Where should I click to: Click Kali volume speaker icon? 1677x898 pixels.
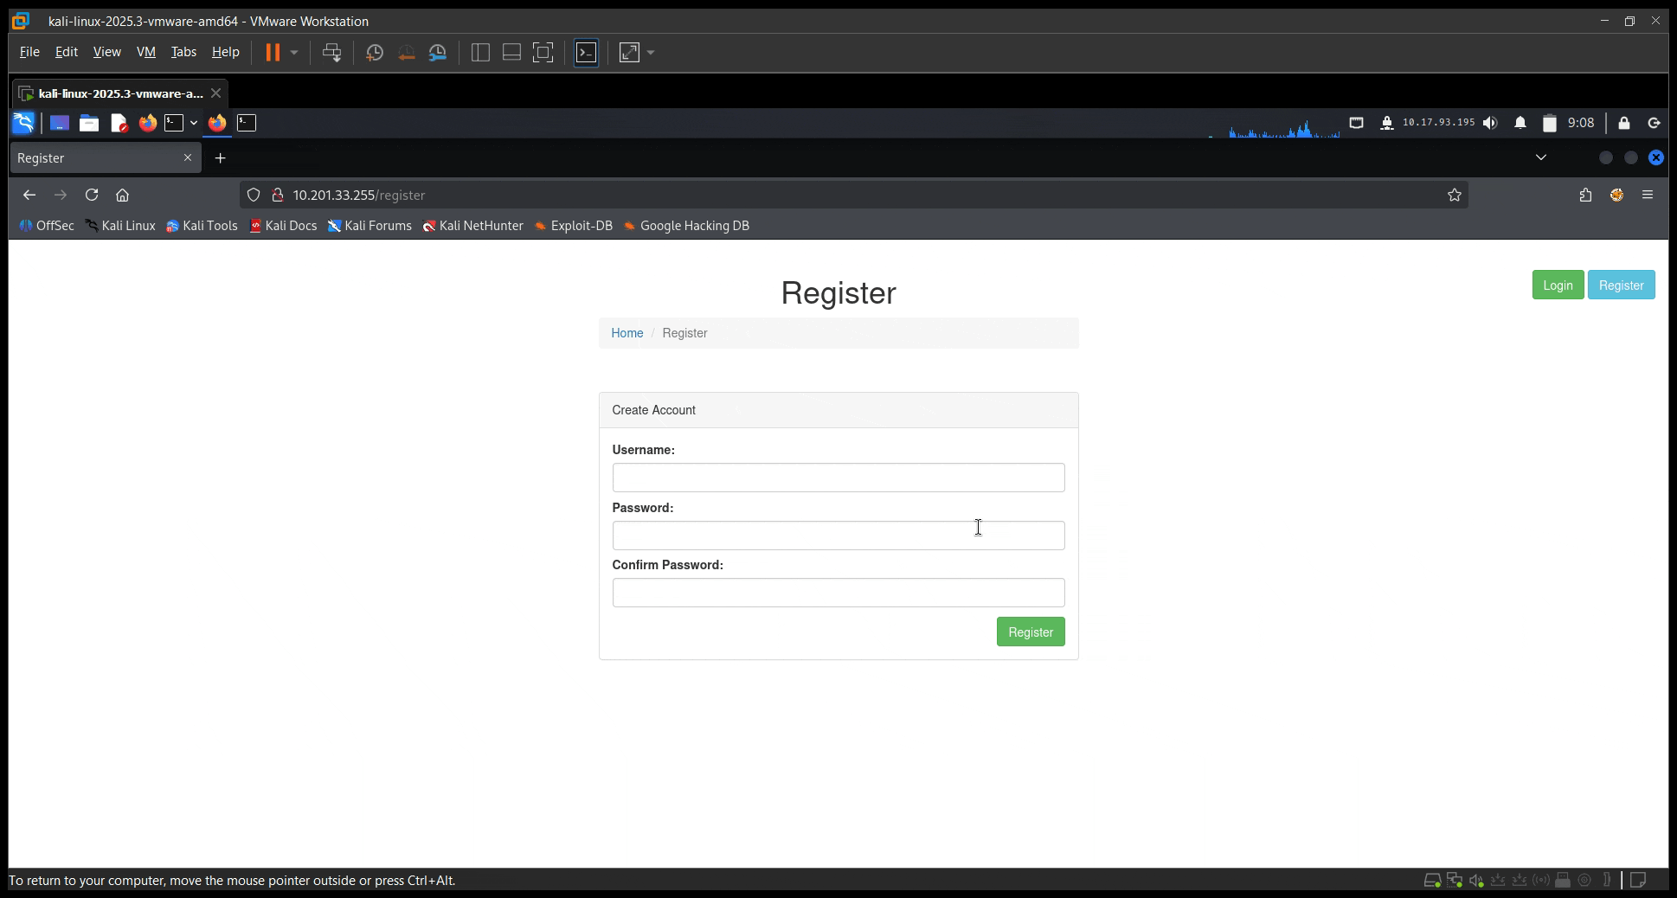tap(1489, 123)
